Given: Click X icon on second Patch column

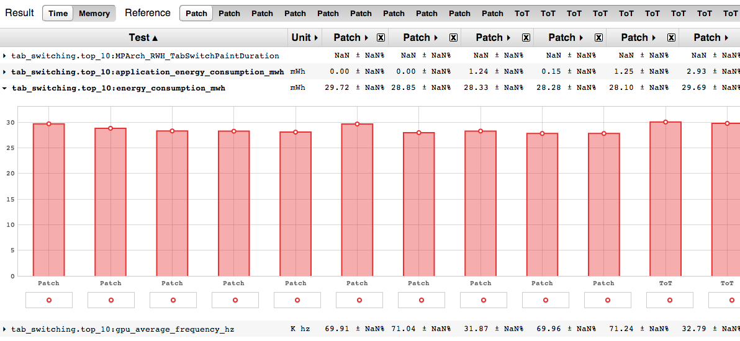Looking at the screenshot, I should tap(454, 38).
